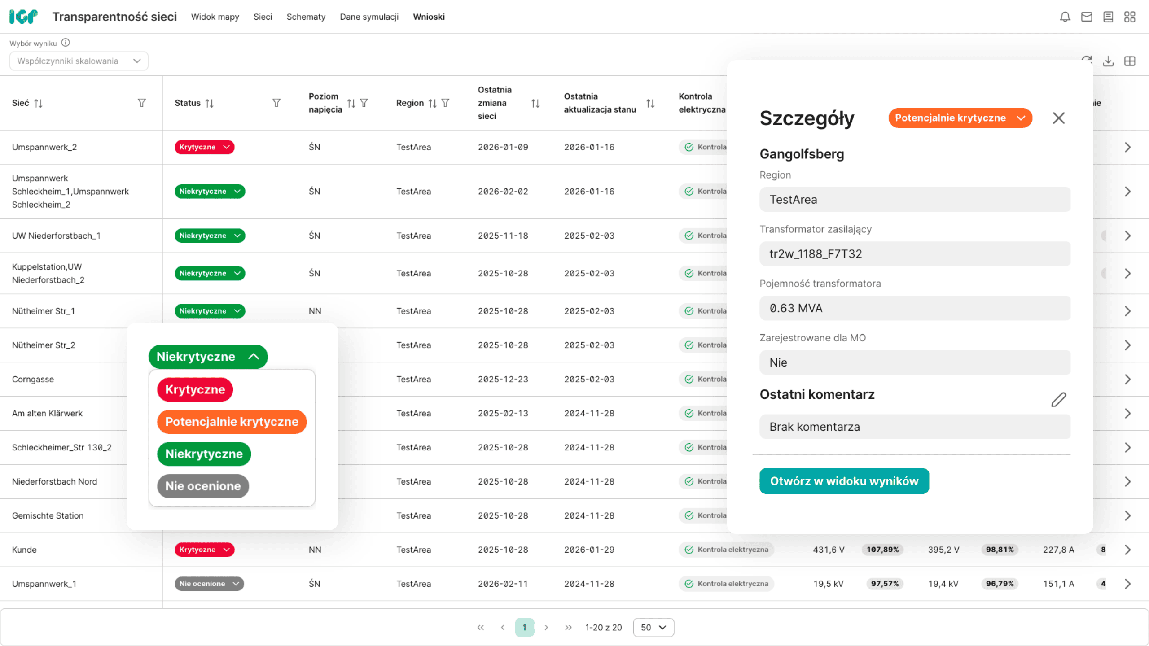Open Dane symulacji menu item

[x=369, y=17]
